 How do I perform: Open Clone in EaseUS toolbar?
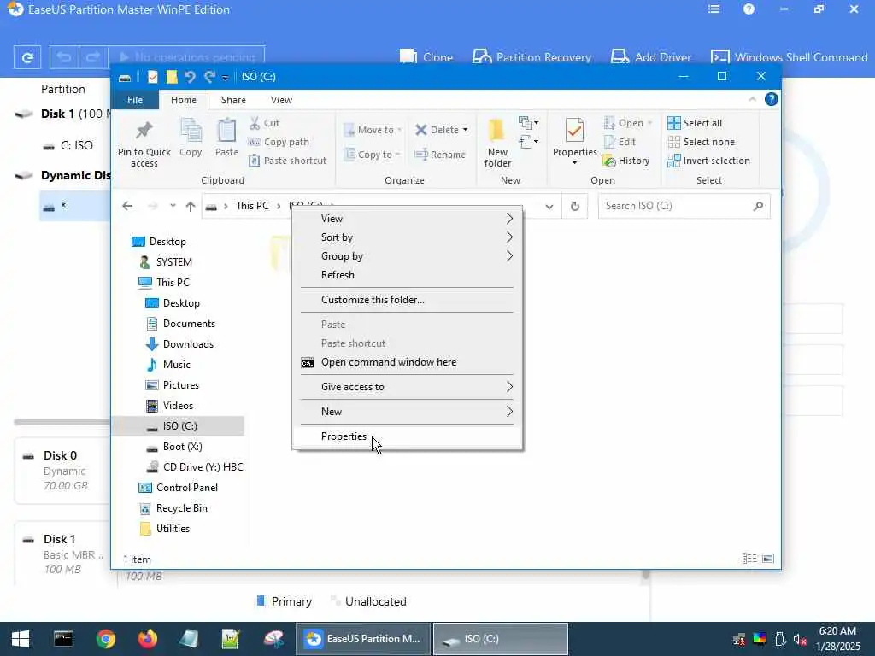click(x=426, y=57)
